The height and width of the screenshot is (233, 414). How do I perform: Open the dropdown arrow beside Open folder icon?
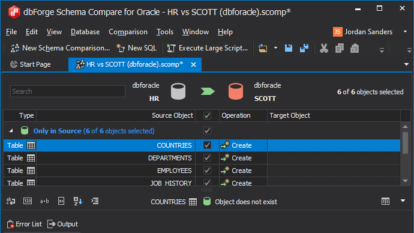tap(275, 48)
